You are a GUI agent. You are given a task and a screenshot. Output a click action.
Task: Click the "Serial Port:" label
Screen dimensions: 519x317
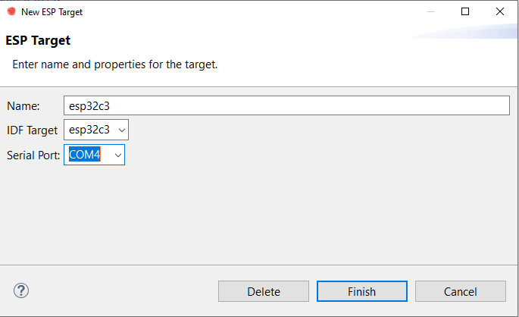click(x=33, y=155)
